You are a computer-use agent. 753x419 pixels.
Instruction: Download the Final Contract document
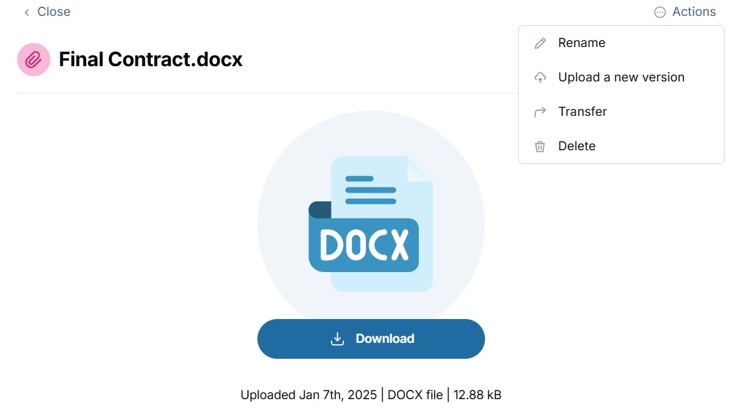click(x=371, y=339)
